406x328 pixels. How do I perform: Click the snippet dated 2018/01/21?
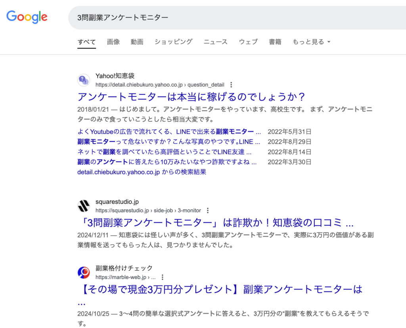pyautogui.click(x=225, y=114)
